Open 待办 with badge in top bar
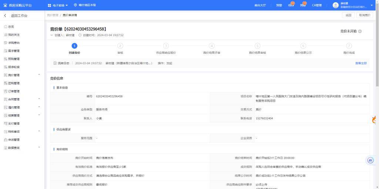 click(x=291, y=5)
